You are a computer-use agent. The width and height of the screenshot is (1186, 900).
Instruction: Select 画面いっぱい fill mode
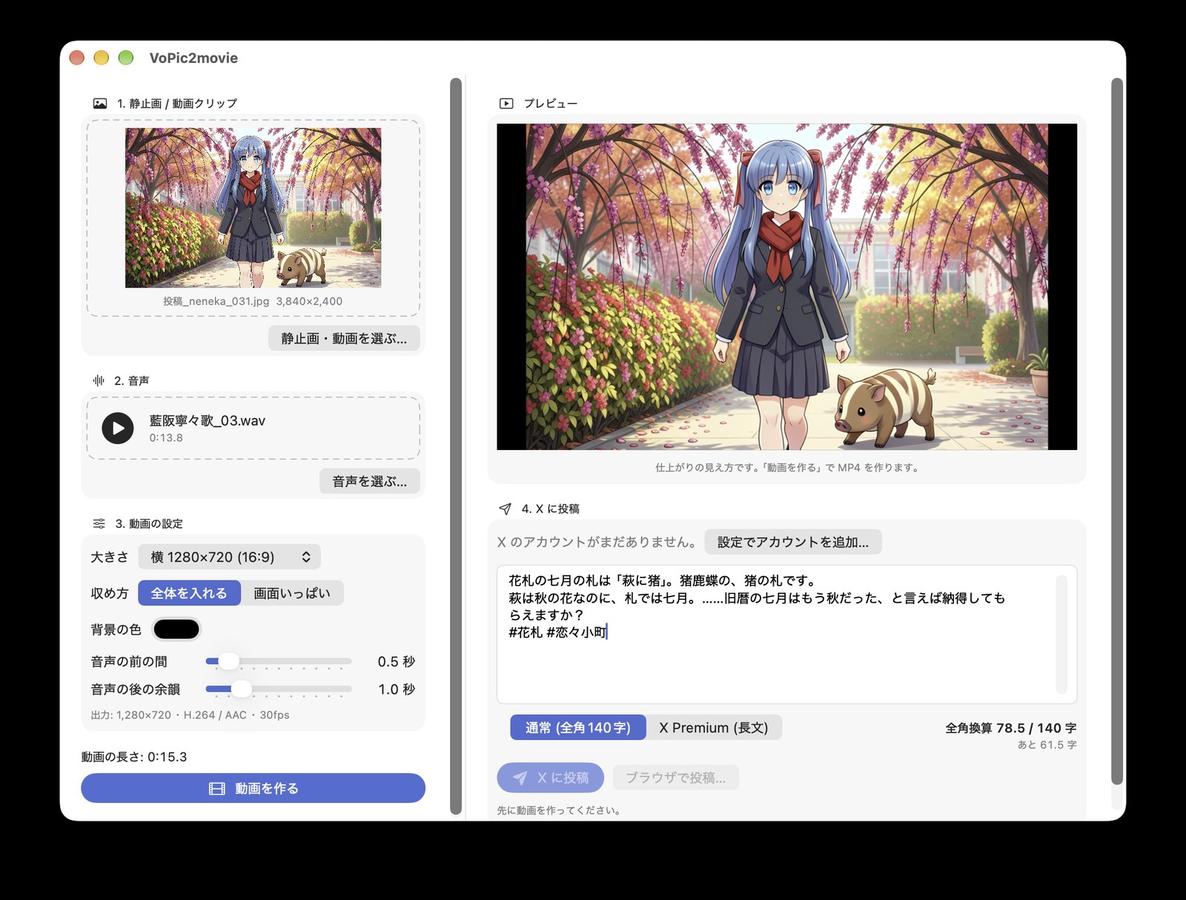coord(292,593)
